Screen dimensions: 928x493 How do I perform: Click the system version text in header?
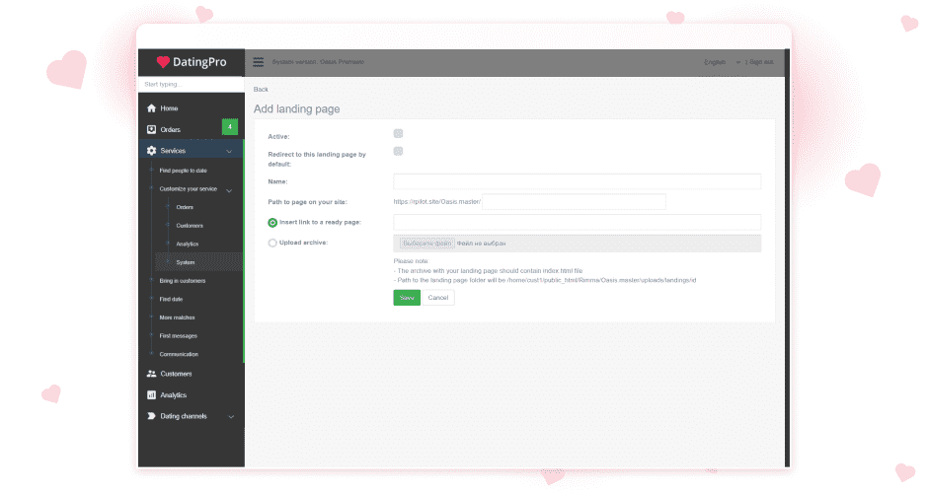(x=318, y=62)
